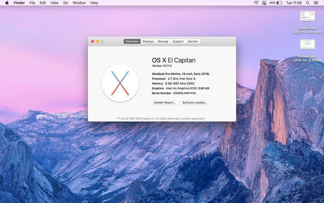Screen dimensions: 324x203
Task: Open the File menu
Action: (x=32, y=3)
